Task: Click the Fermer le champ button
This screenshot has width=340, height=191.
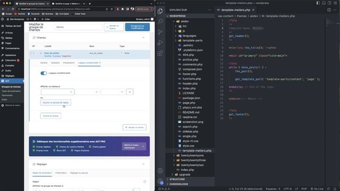Action: coord(51,116)
